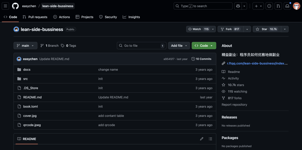Focus the Go to file field
302x150 pixels.
(141, 46)
